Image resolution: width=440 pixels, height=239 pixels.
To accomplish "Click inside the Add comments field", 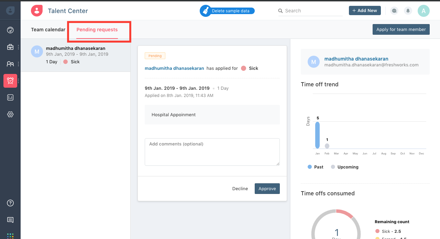I will pyautogui.click(x=212, y=152).
